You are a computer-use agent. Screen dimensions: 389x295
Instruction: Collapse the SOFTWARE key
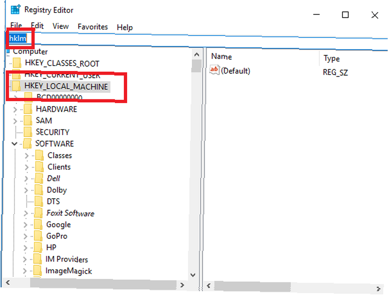point(15,144)
